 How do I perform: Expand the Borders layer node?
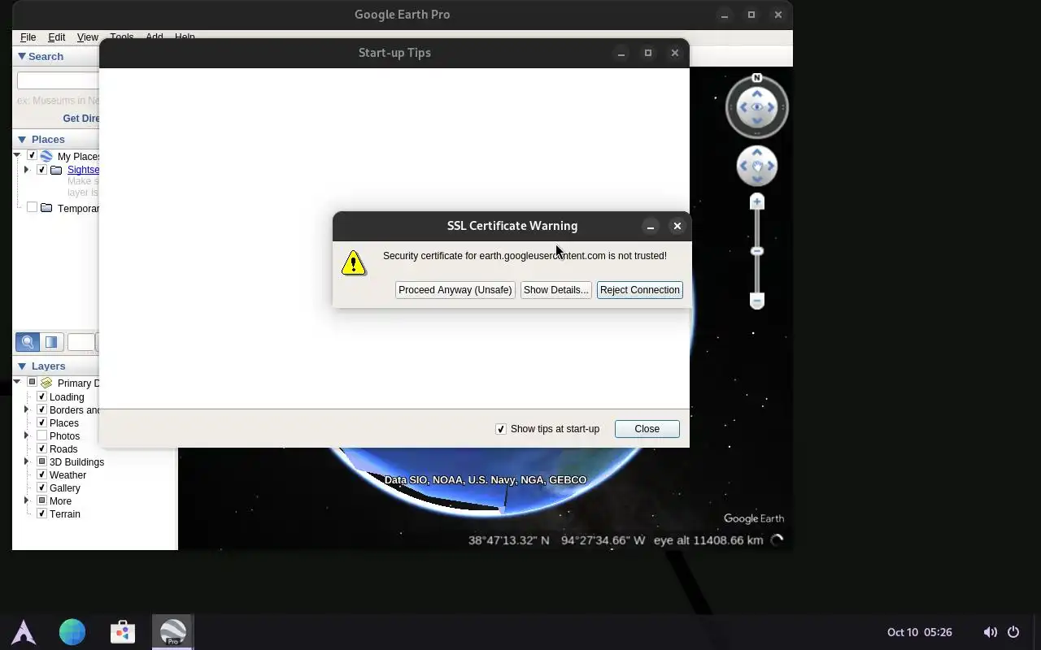click(27, 410)
